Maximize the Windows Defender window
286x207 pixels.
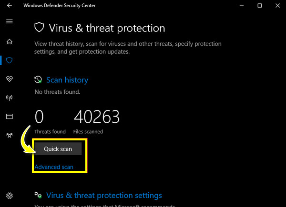260,6
